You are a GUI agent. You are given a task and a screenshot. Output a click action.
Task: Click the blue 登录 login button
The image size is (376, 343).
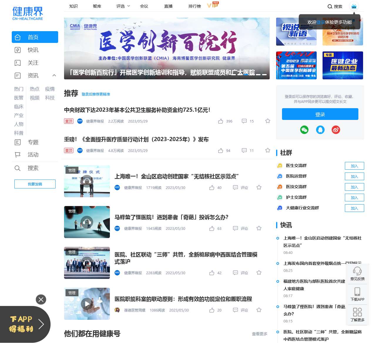[x=320, y=114]
